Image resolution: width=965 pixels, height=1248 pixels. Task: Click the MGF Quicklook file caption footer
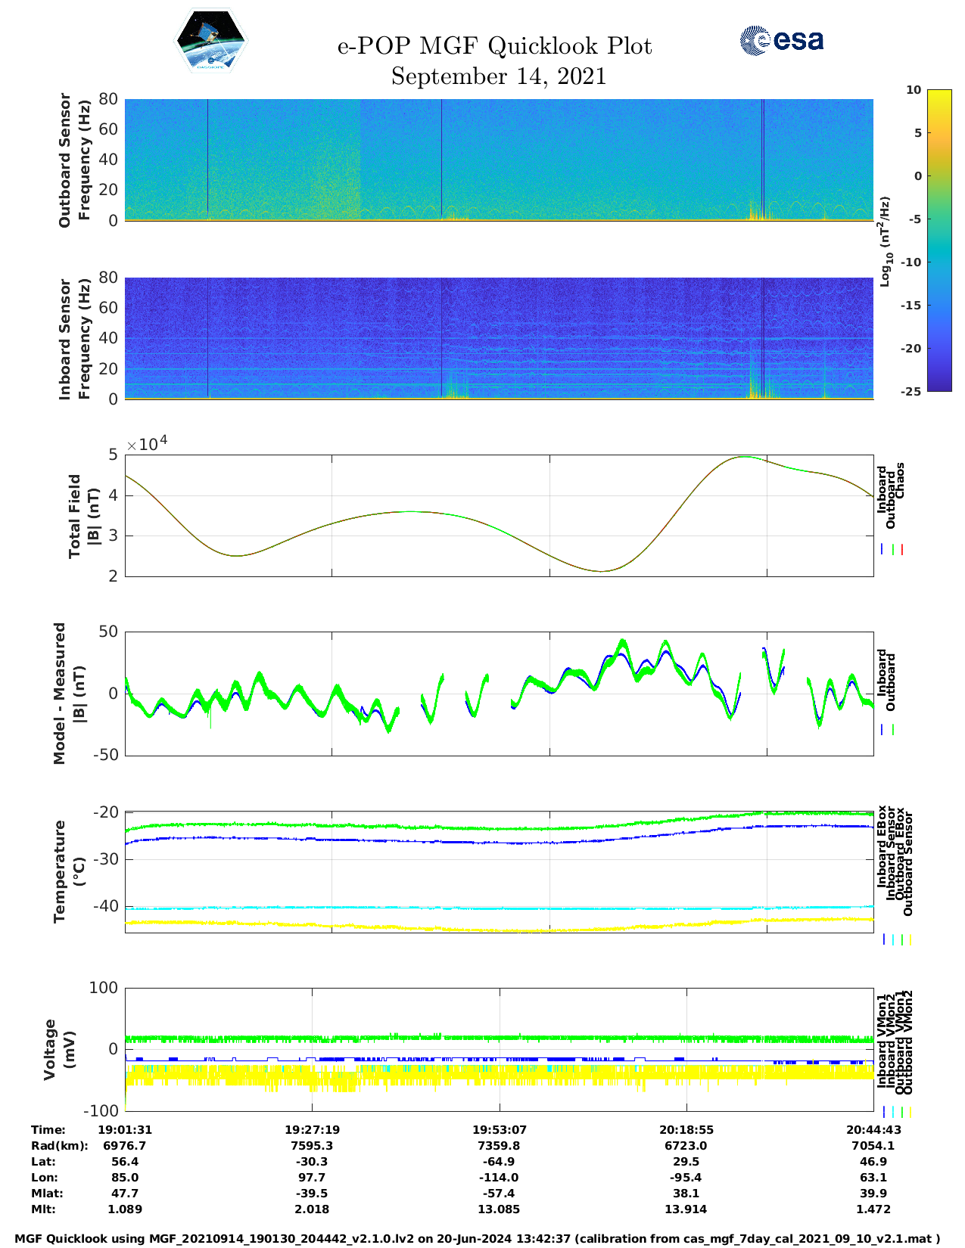(x=478, y=1239)
